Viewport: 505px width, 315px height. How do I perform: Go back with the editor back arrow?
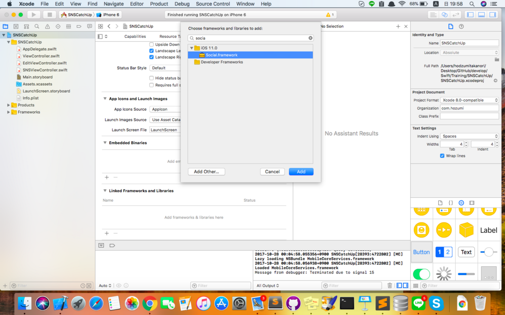(109, 27)
